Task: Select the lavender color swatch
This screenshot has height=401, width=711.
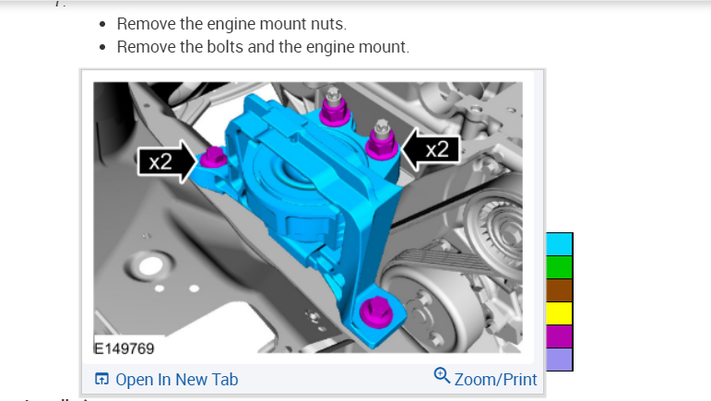Action: pyautogui.click(x=559, y=360)
